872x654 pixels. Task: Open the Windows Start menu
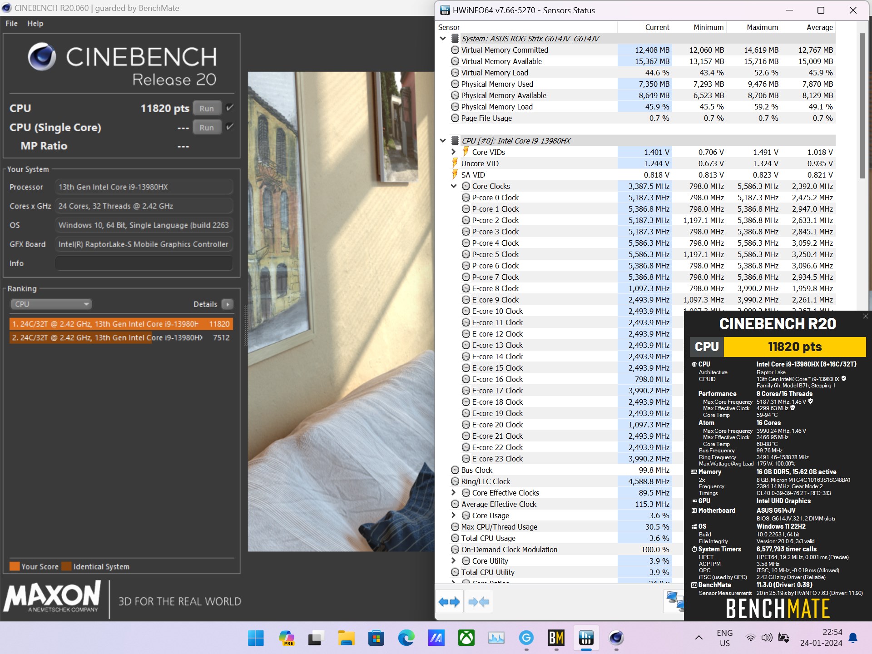[x=256, y=638]
